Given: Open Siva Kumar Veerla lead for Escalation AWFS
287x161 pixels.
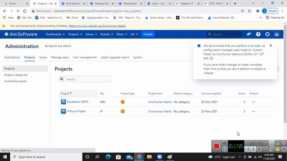Looking at the screenshot, I should [x=160, y=102].
